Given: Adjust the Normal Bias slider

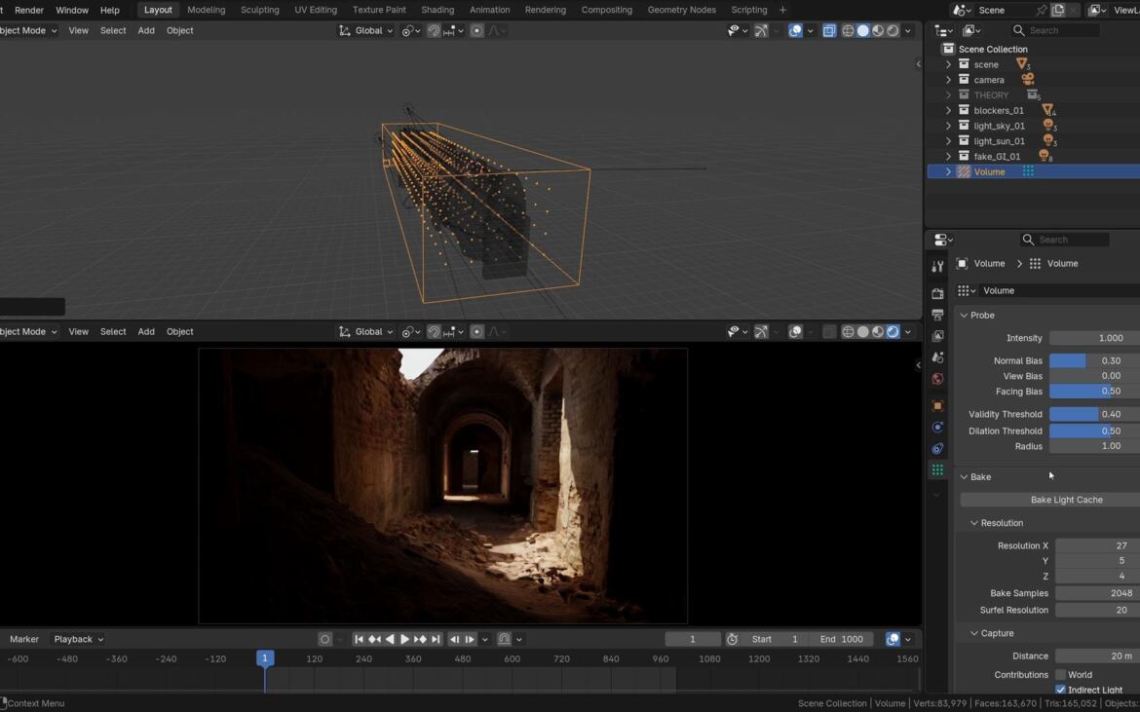Looking at the screenshot, I should point(1094,361).
